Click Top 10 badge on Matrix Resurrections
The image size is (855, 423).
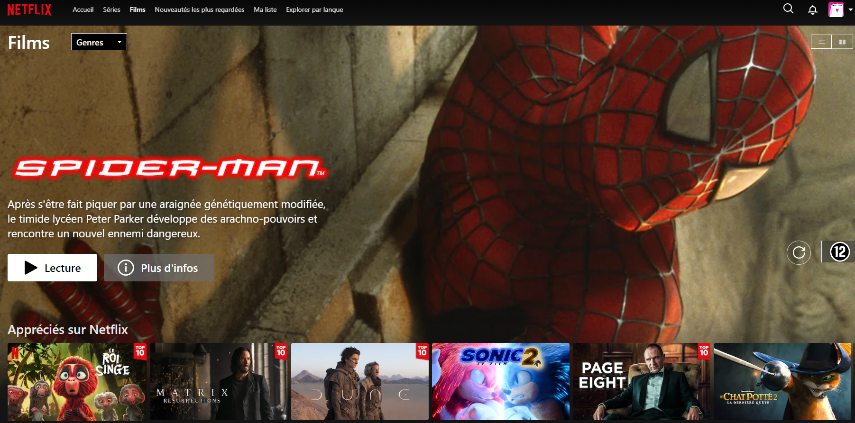(281, 351)
